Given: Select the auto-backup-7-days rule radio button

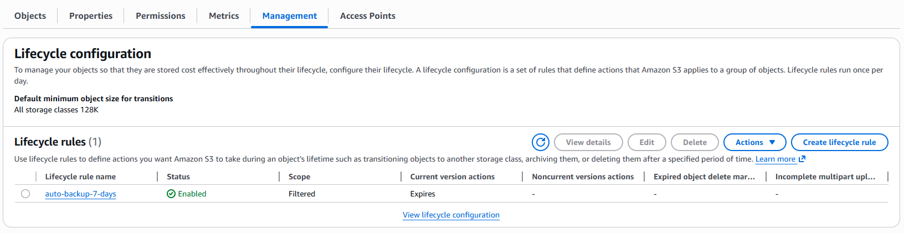Looking at the screenshot, I should coord(25,194).
